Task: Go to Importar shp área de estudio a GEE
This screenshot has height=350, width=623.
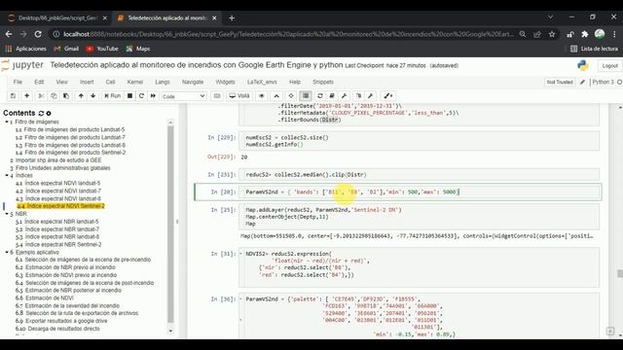Action: (x=58, y=160)
